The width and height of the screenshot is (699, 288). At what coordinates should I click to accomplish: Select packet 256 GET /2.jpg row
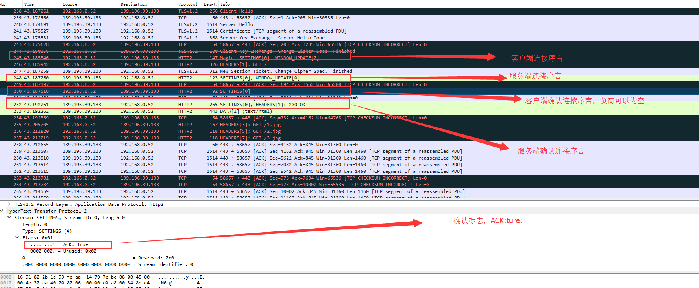[x=349, y=131]
